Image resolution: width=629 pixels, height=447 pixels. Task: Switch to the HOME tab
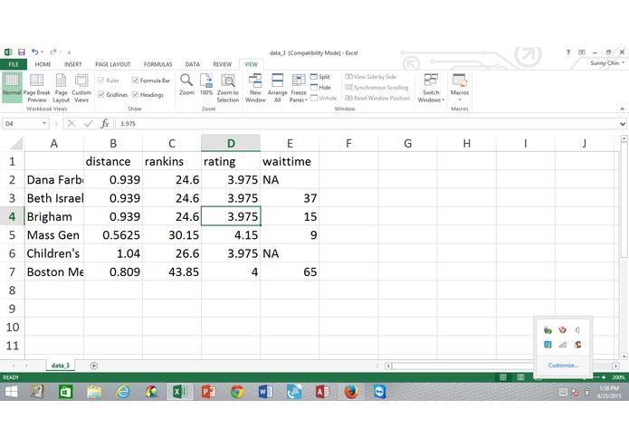(43, 64)
